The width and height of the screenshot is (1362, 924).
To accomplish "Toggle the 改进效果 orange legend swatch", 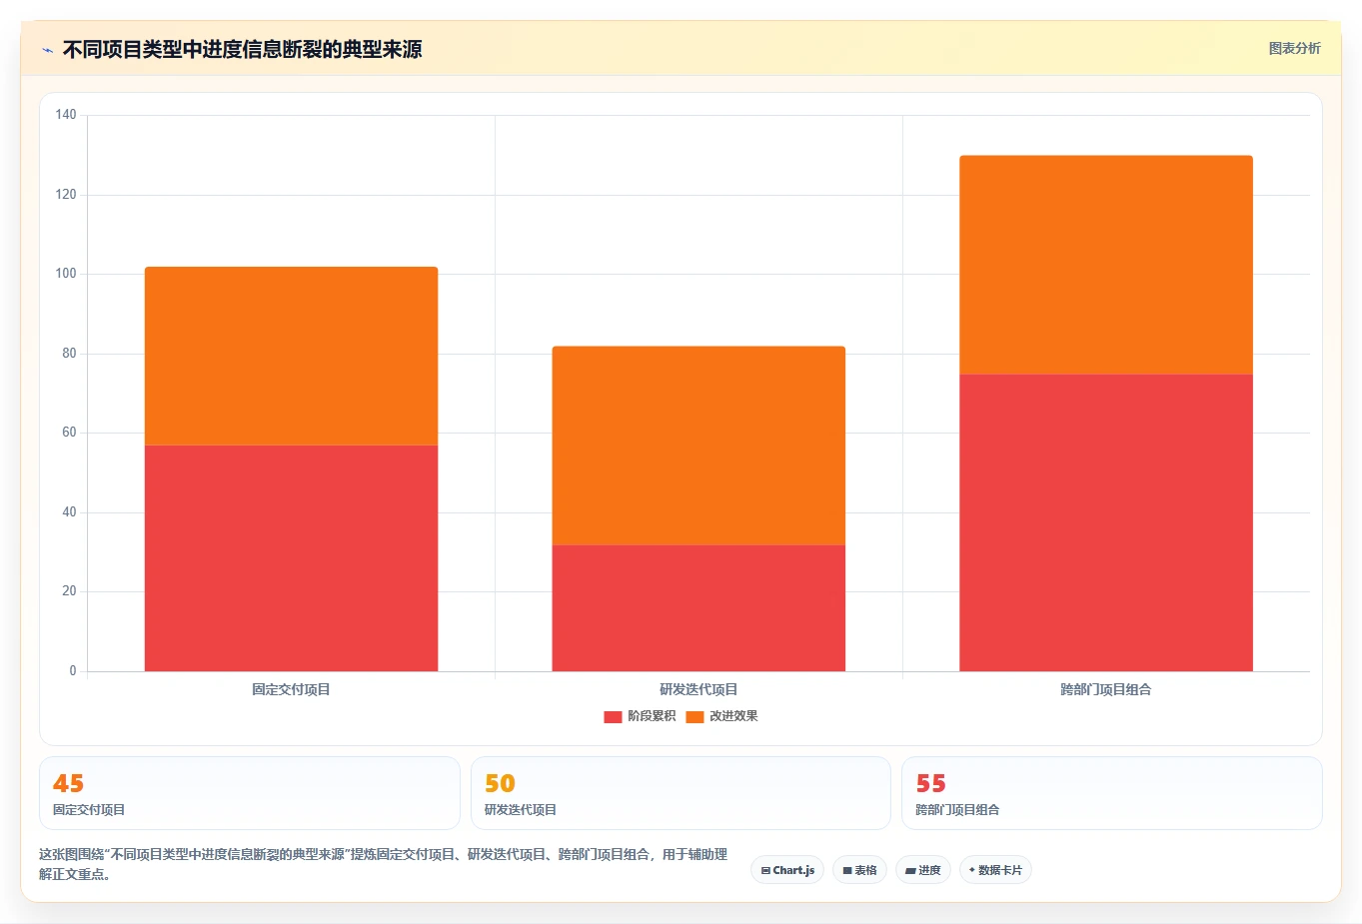I will click(x=694, y=716).
